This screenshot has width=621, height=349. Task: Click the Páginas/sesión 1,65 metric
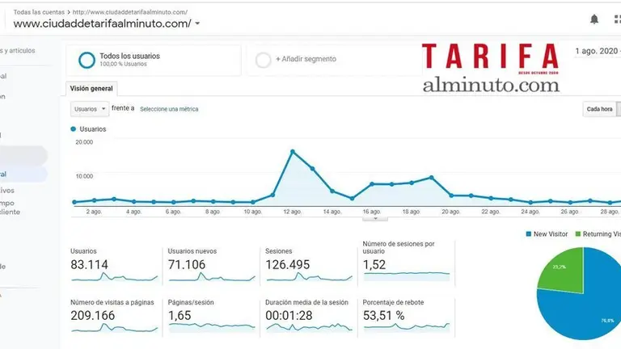212,317
